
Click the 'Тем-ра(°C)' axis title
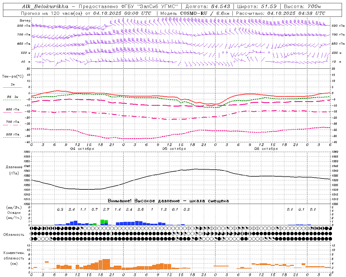tap(13, 77)
